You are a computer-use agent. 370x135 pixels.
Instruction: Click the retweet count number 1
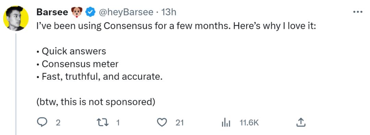point(118,123)
